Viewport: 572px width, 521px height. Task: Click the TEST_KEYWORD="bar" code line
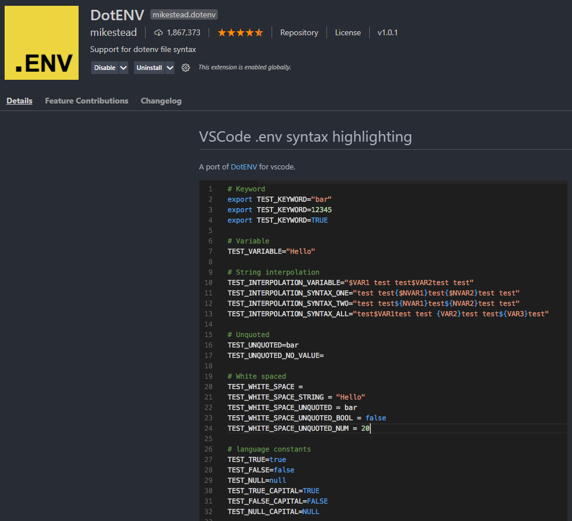click(x=280, y=199)
